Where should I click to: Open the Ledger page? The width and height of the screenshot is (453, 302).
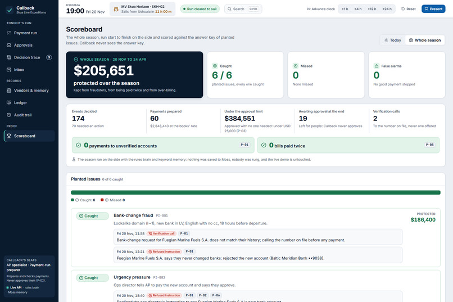click(29, 102)
